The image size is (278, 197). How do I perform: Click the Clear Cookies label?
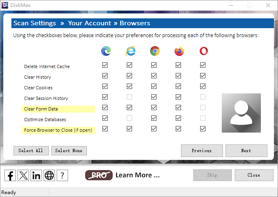point(38,88)
